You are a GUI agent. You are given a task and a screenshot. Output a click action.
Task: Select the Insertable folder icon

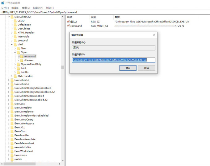pyautogui.click(x=15, y=37)
